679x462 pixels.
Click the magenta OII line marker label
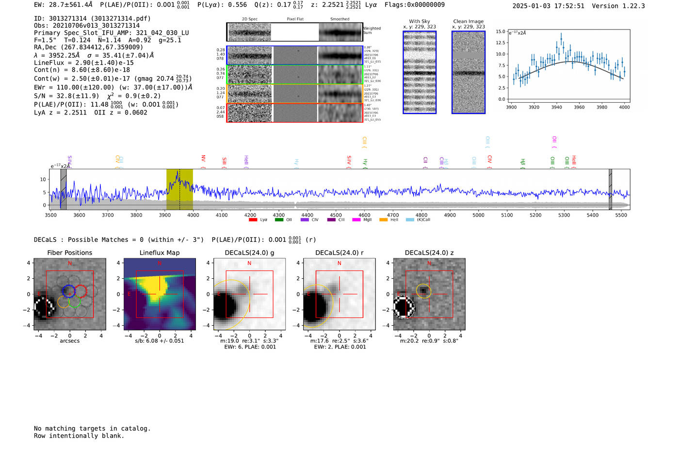pos(554,140)
